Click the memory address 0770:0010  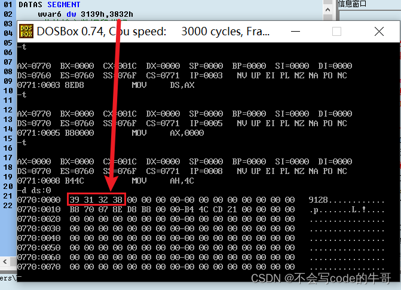pos(39,209)
